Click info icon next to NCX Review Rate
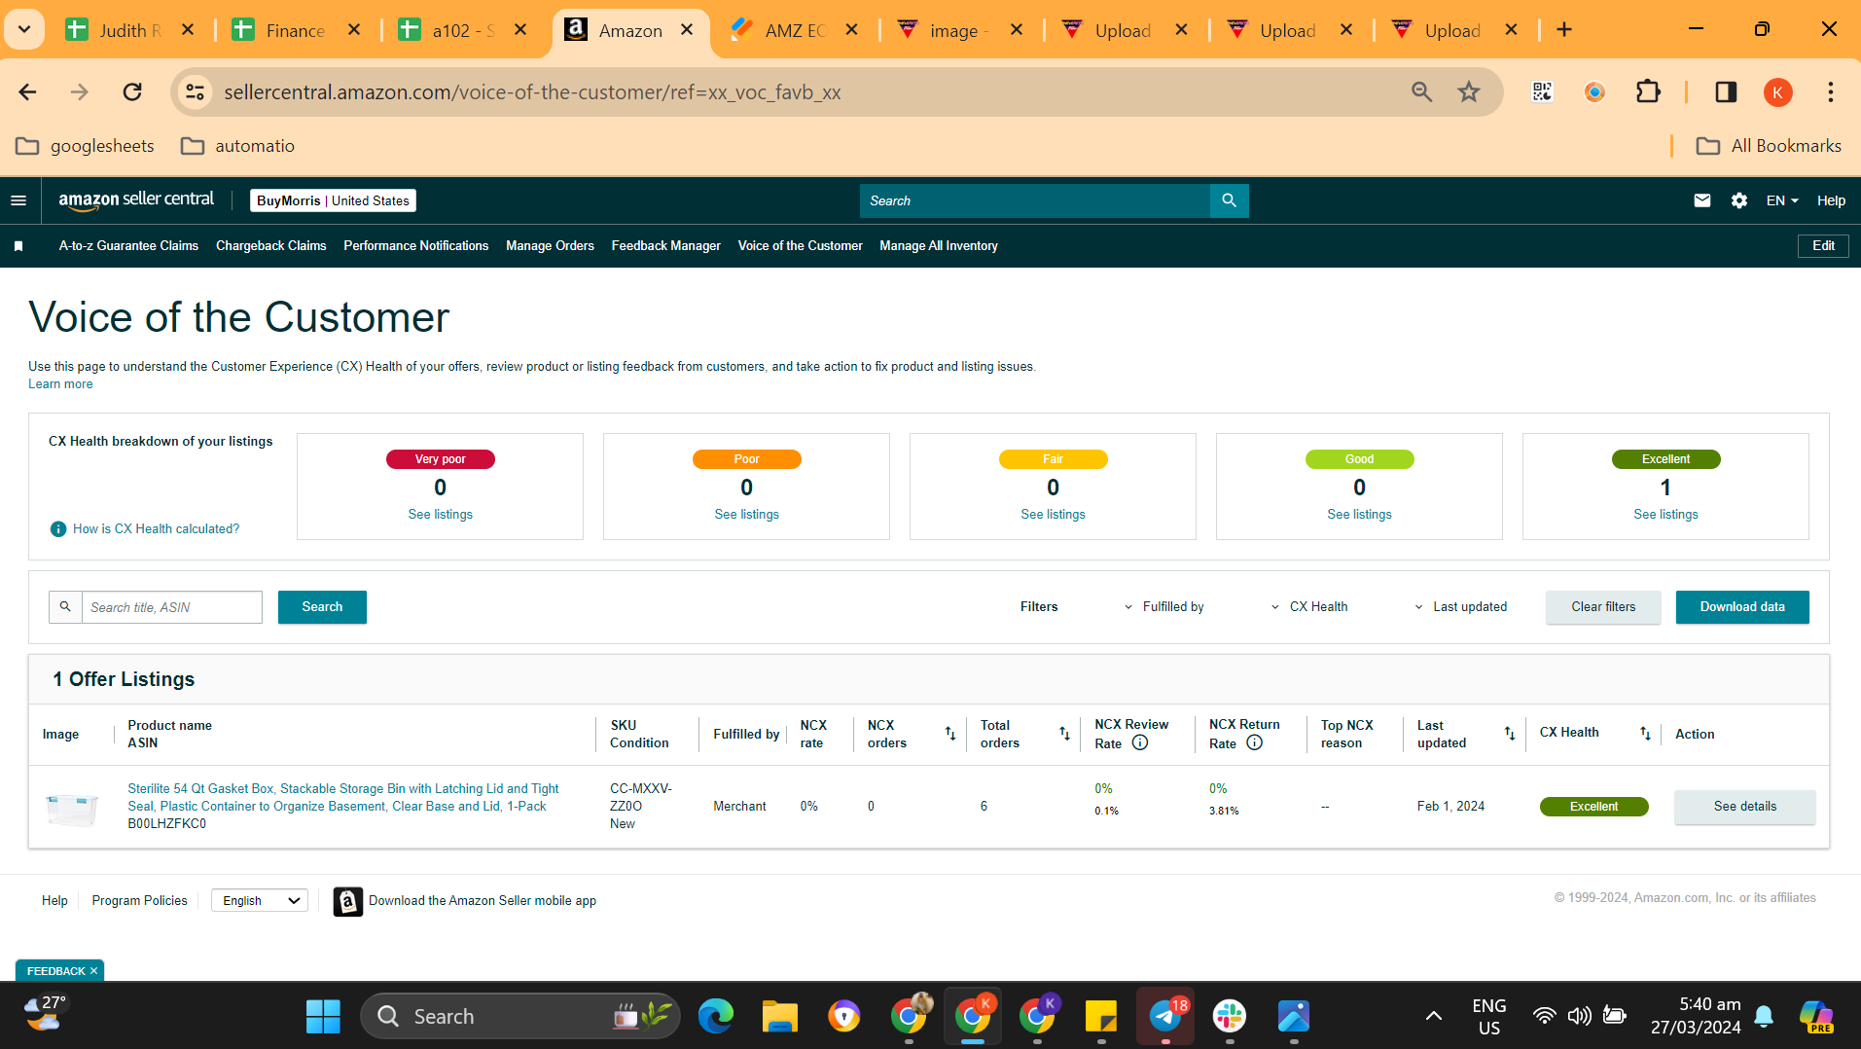This screenshot has height=1049, width=1861. click(x=1140, y=742)
